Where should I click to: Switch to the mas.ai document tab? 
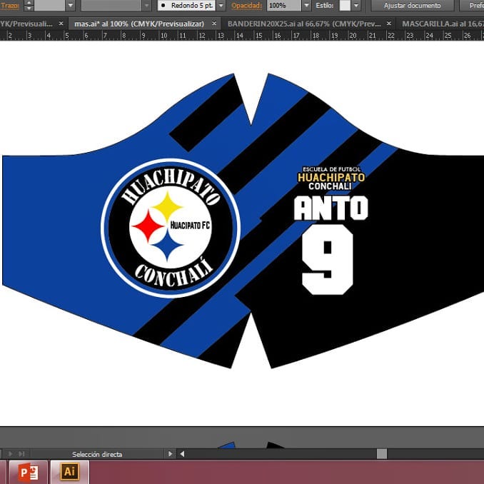point(139,24)
